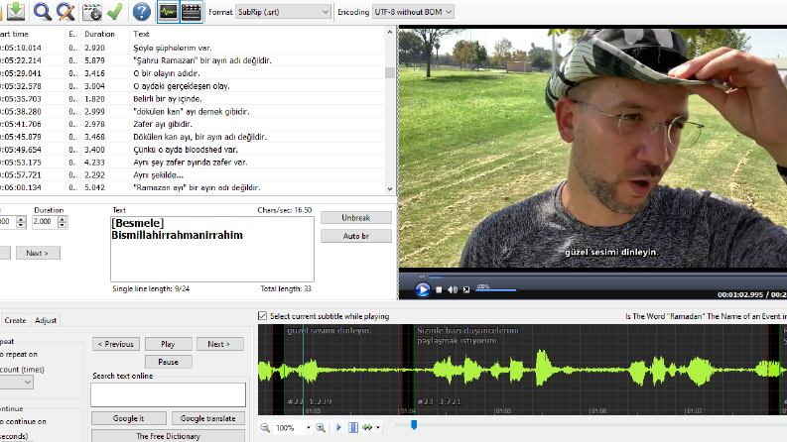Switch to the Adjust tab
This screenshot has height=442, width=787.
[46, 320]
